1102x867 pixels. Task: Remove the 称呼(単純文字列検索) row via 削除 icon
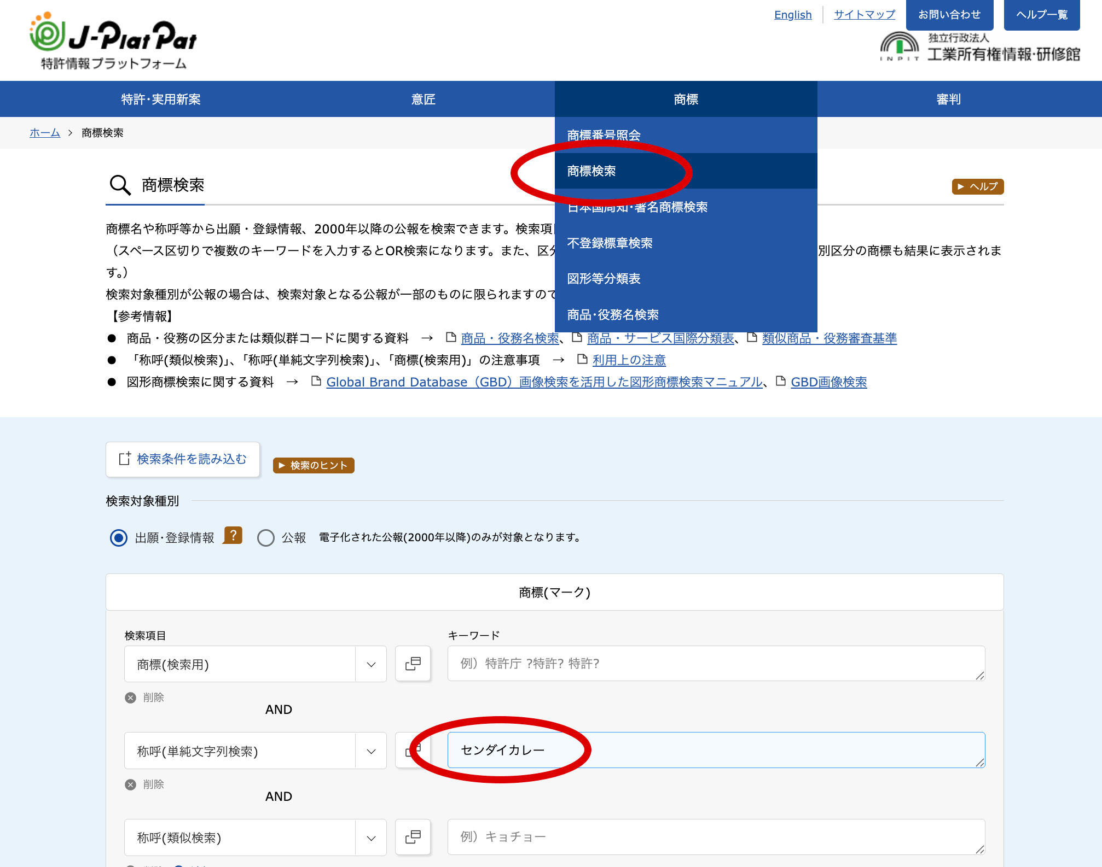pyautogui.click(x=130, y=784)
